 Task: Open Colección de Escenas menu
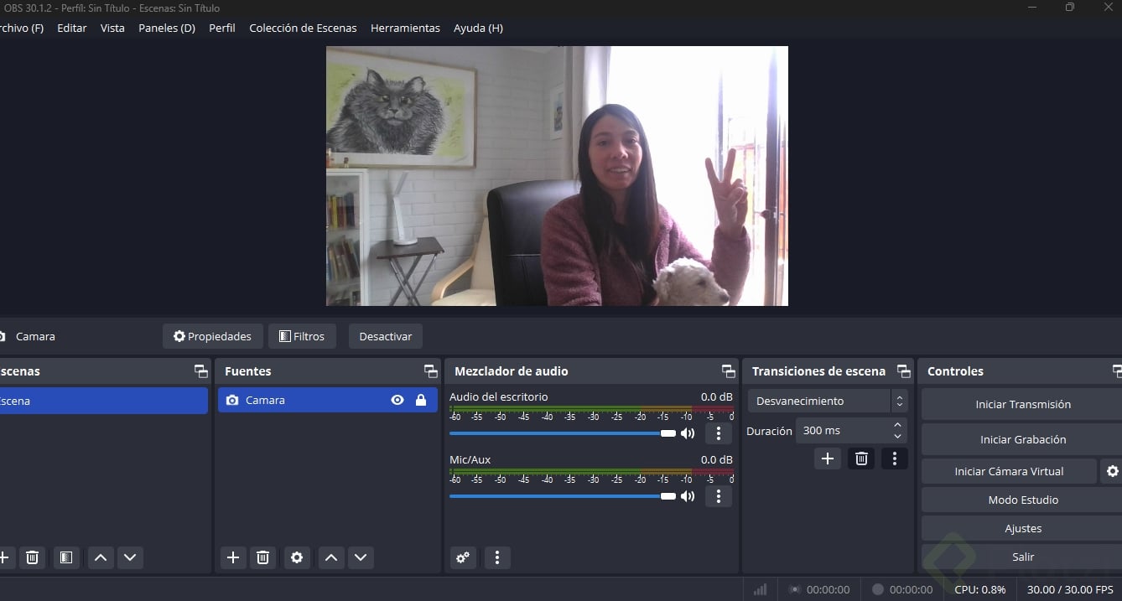pos(303,28)
